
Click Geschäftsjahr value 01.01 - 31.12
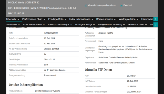49,59
